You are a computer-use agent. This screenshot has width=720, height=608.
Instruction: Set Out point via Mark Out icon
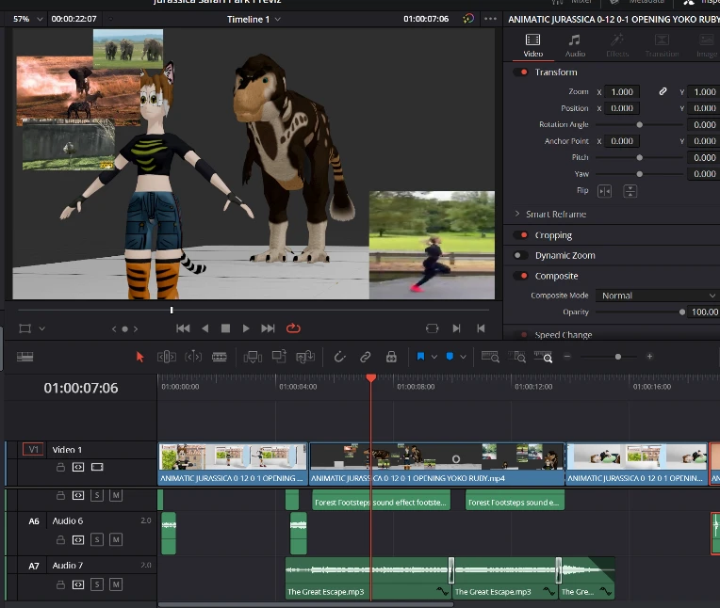coord(481,328)
